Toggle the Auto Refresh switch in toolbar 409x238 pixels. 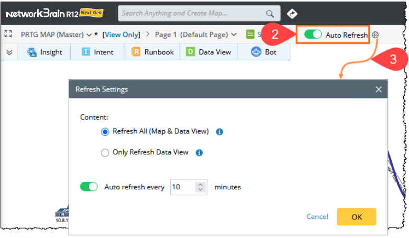click(x=313, y=35)
